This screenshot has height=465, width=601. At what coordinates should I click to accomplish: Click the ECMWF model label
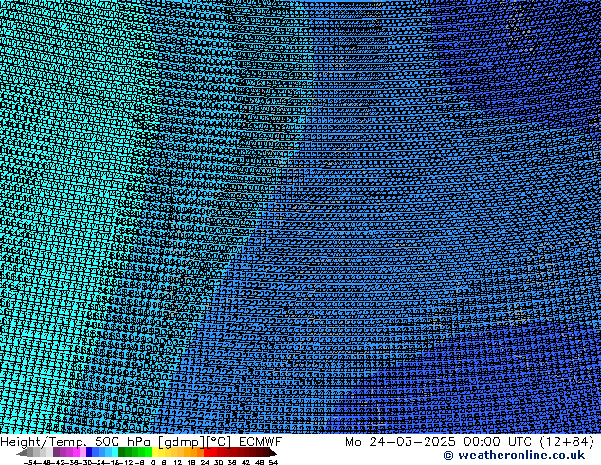(261, 442)
